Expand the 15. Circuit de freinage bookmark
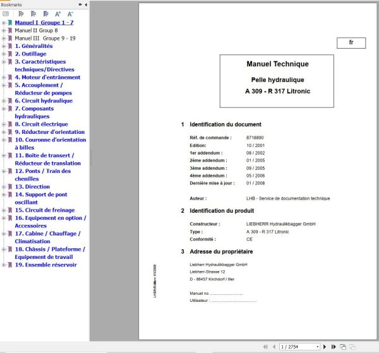 tap(4, 210)
